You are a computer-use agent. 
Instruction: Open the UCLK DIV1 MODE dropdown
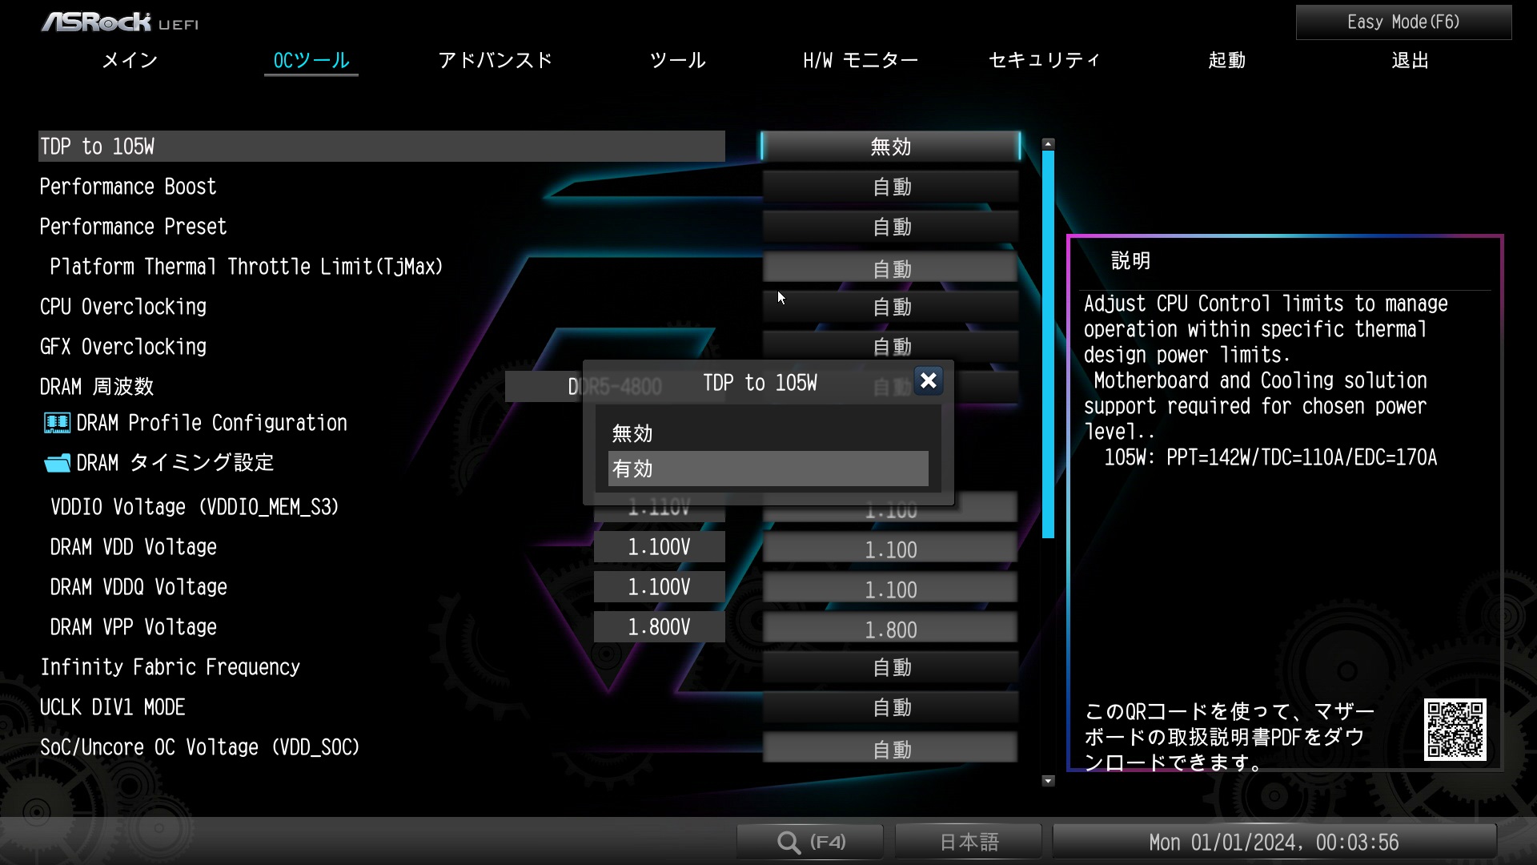pyautogui.click(x=890, y=707)
